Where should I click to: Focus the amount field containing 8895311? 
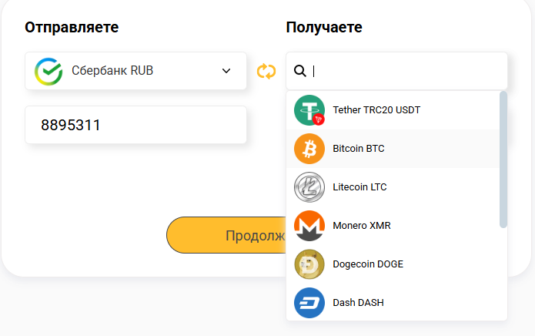pyautogui.click(x=135, y=125)
